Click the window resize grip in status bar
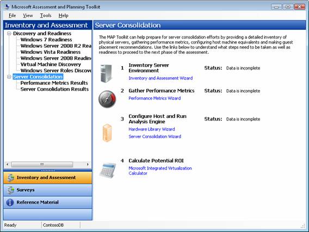The image size is (309, 232). coord(303,226)
